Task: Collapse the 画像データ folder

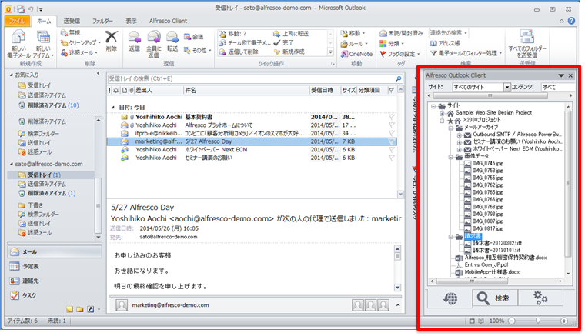Action: tap(451, 157)
